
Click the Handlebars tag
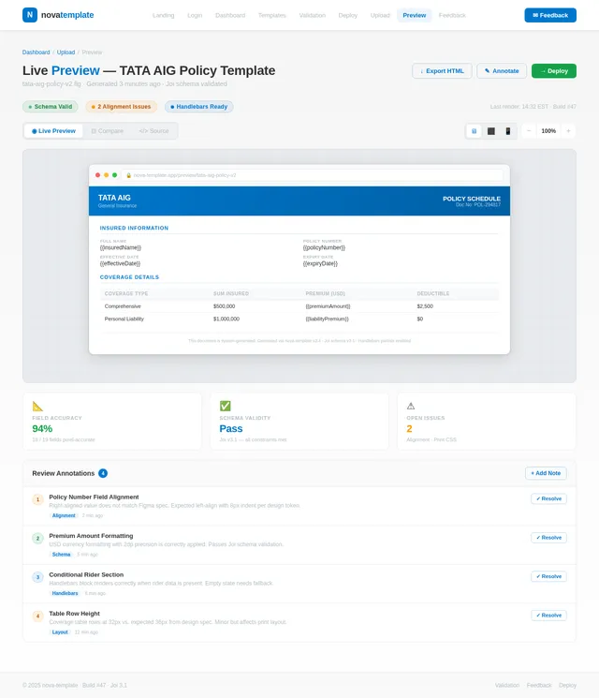click(x=65, y=593)
